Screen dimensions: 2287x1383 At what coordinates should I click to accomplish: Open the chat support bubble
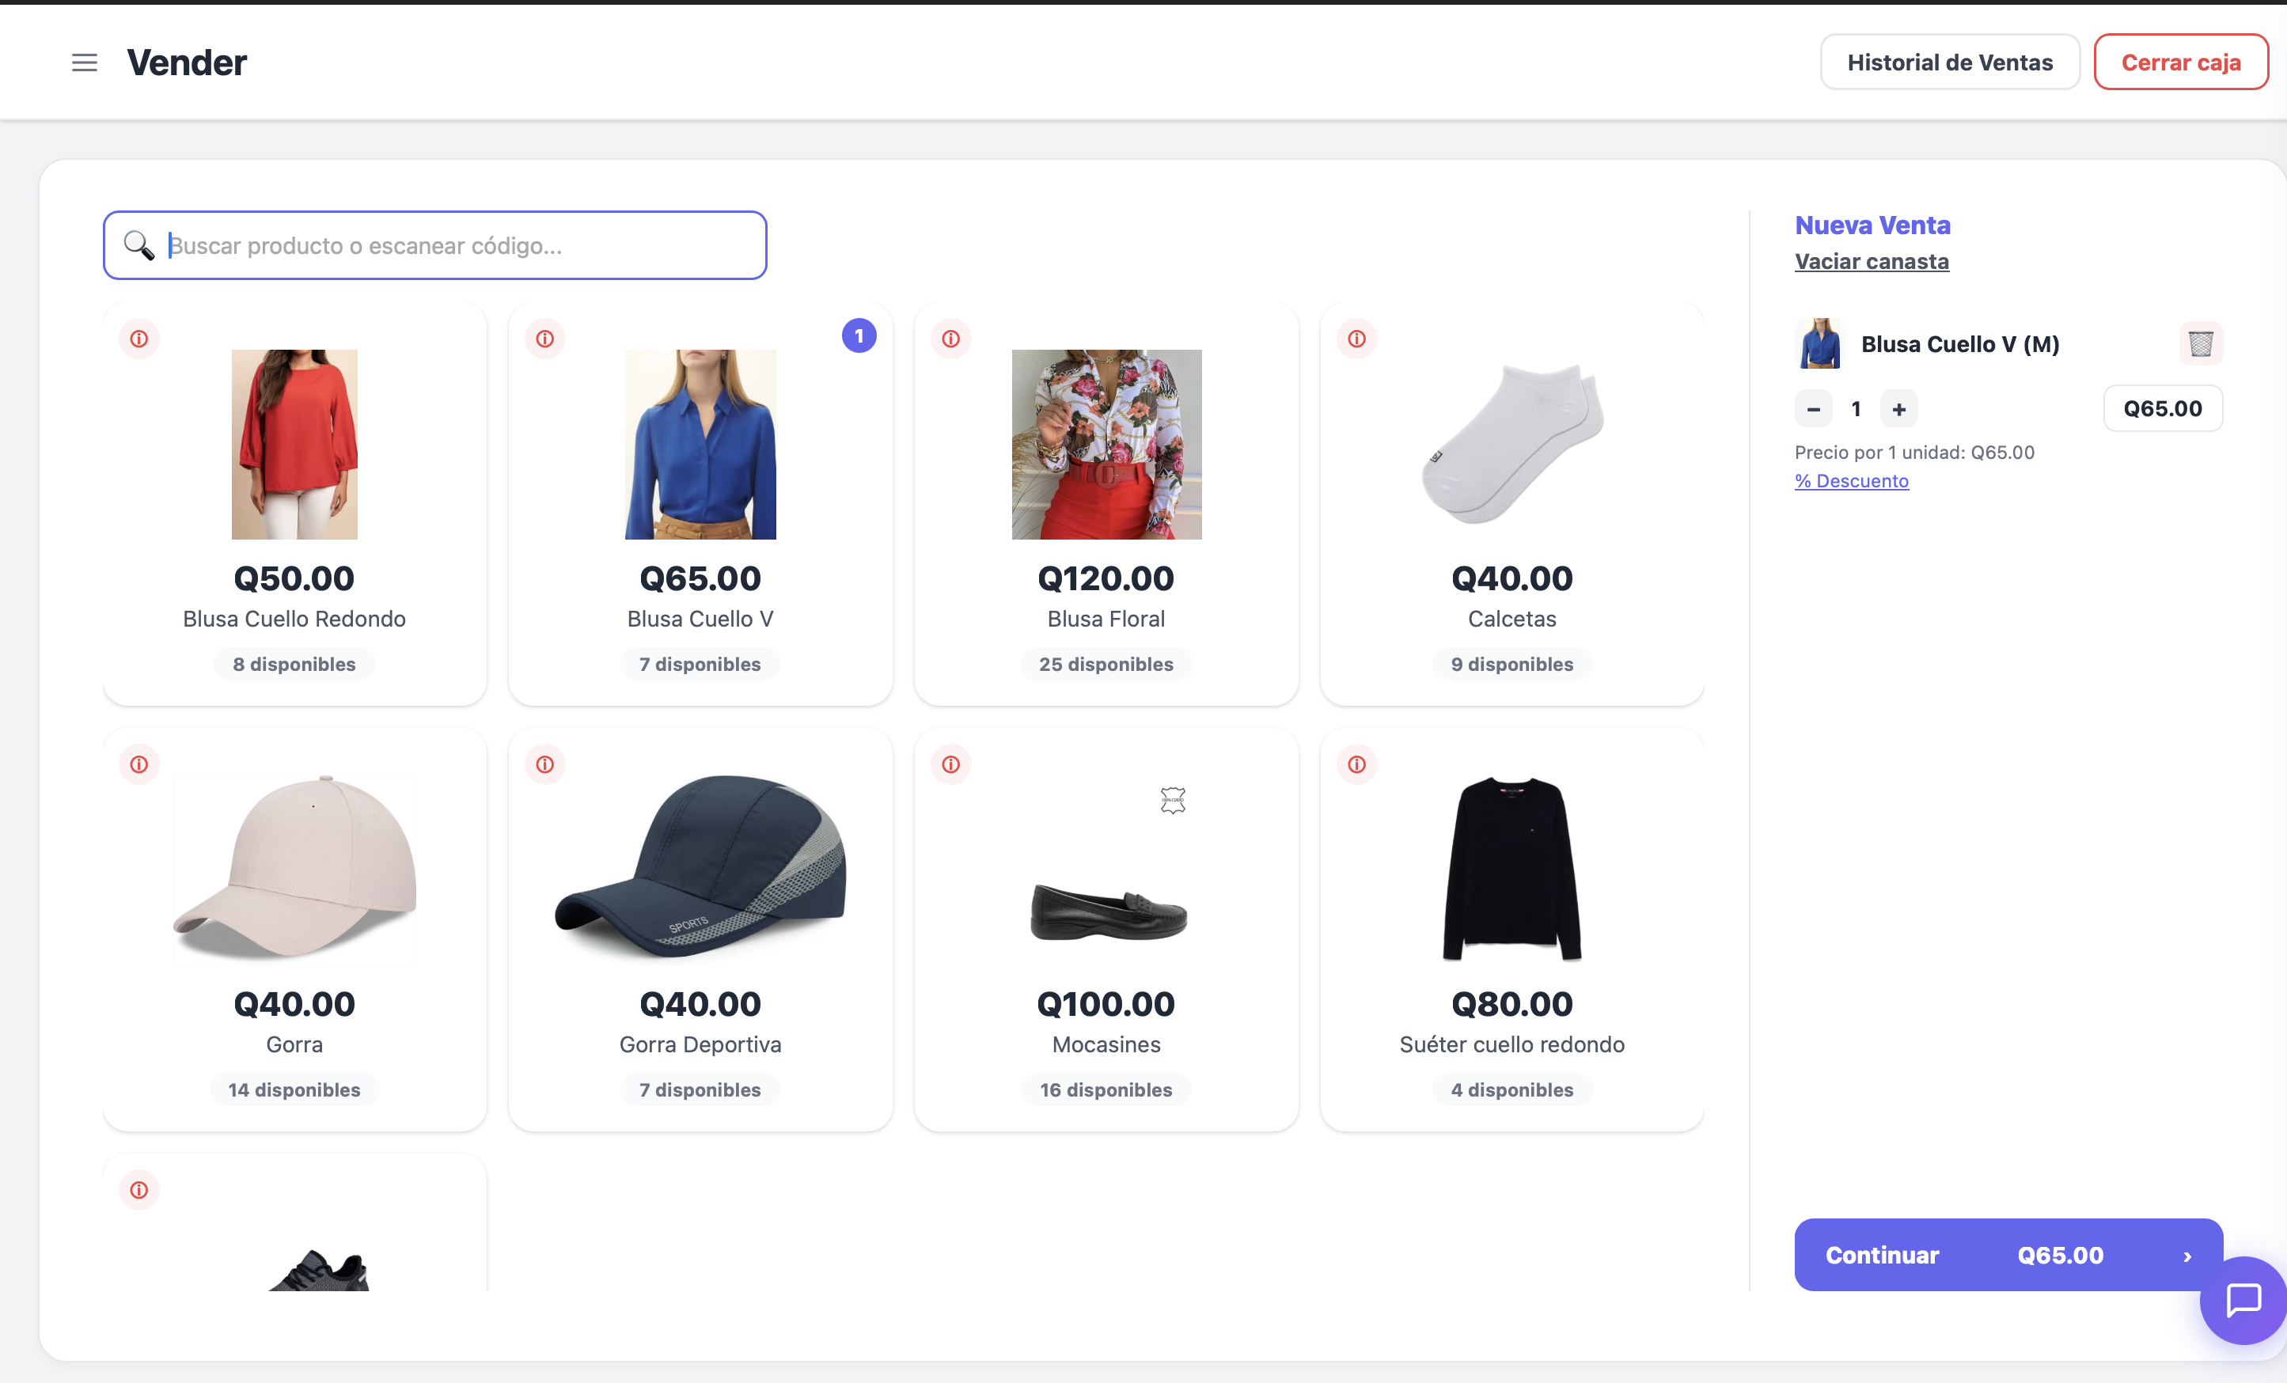[x=2243, y=1299]
